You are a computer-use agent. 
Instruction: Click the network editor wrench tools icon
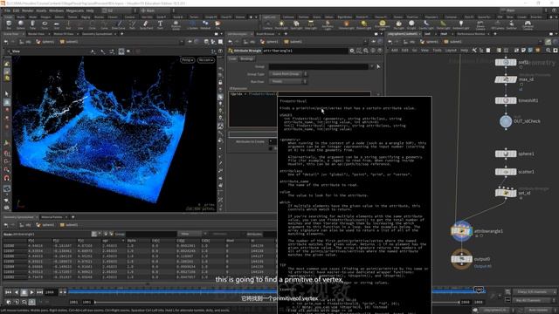[x=474, y=51]
